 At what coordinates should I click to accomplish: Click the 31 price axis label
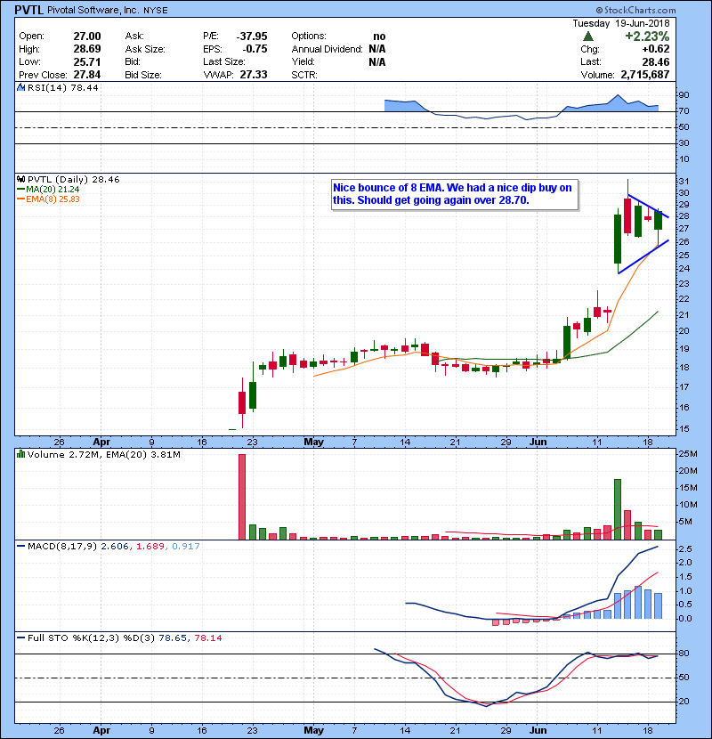click(x=684, y=181)
